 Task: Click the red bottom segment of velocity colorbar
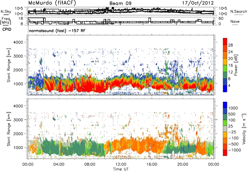pyautogui.click(x=225, y=153)
